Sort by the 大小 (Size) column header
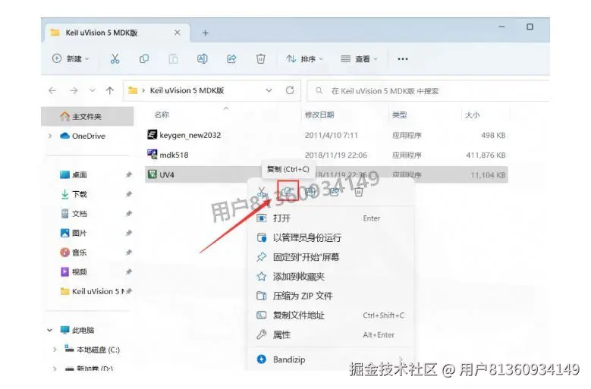Viewport: 591px width, 389px height. coord(473,115)
